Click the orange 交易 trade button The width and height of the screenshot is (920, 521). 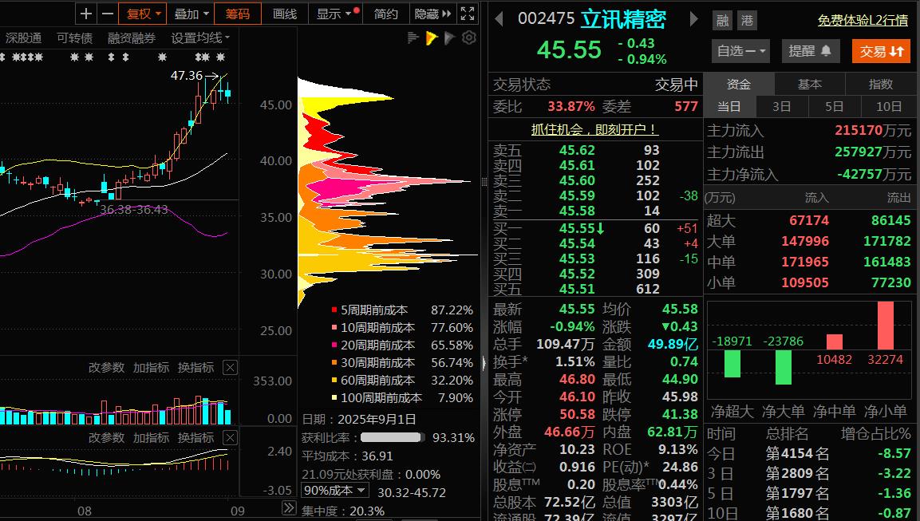tap(881, 51)
